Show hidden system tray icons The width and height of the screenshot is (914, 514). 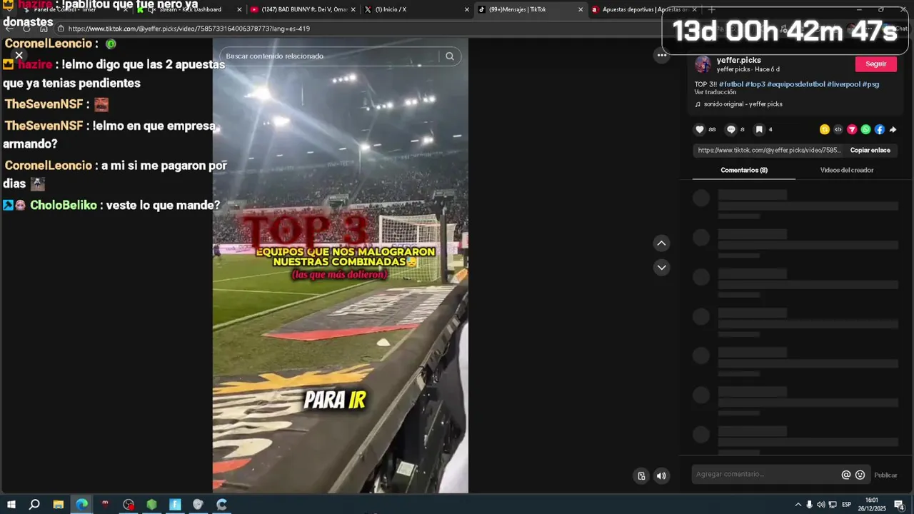798,505
